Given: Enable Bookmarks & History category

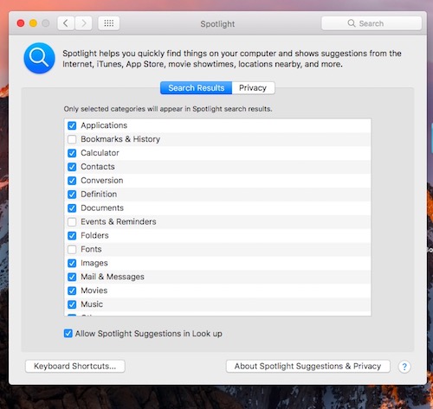Looking at the screenshot, I should 72,139.
